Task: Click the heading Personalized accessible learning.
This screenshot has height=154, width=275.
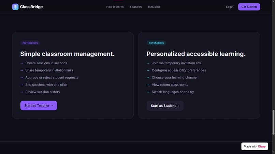Action: tap(196, 54)
